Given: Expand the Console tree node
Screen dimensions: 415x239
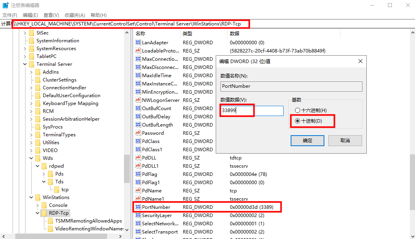Looking at the screenshot, I should pos(38,205).
